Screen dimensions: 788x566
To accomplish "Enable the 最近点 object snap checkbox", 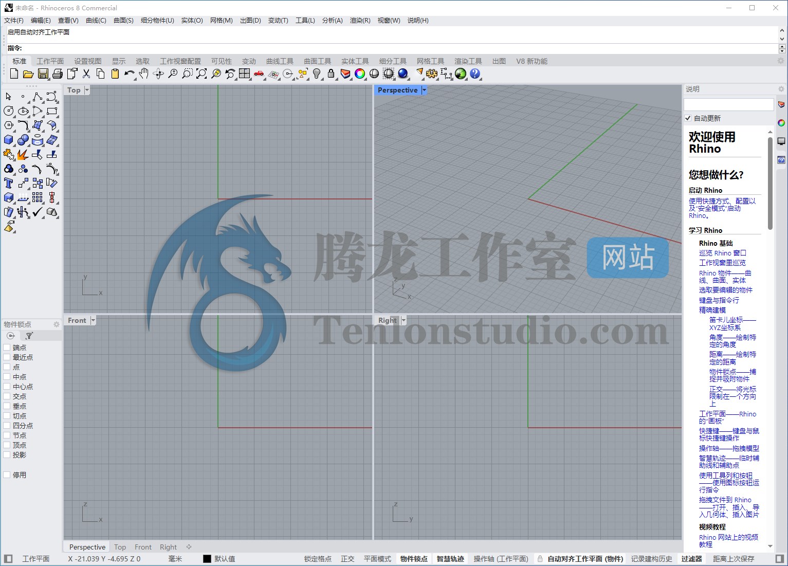I will click(7, 357).
